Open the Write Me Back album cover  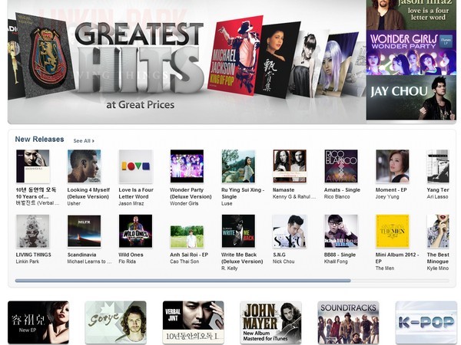coord(238,232)
